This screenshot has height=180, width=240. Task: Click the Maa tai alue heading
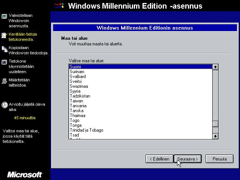click(74, 38)
